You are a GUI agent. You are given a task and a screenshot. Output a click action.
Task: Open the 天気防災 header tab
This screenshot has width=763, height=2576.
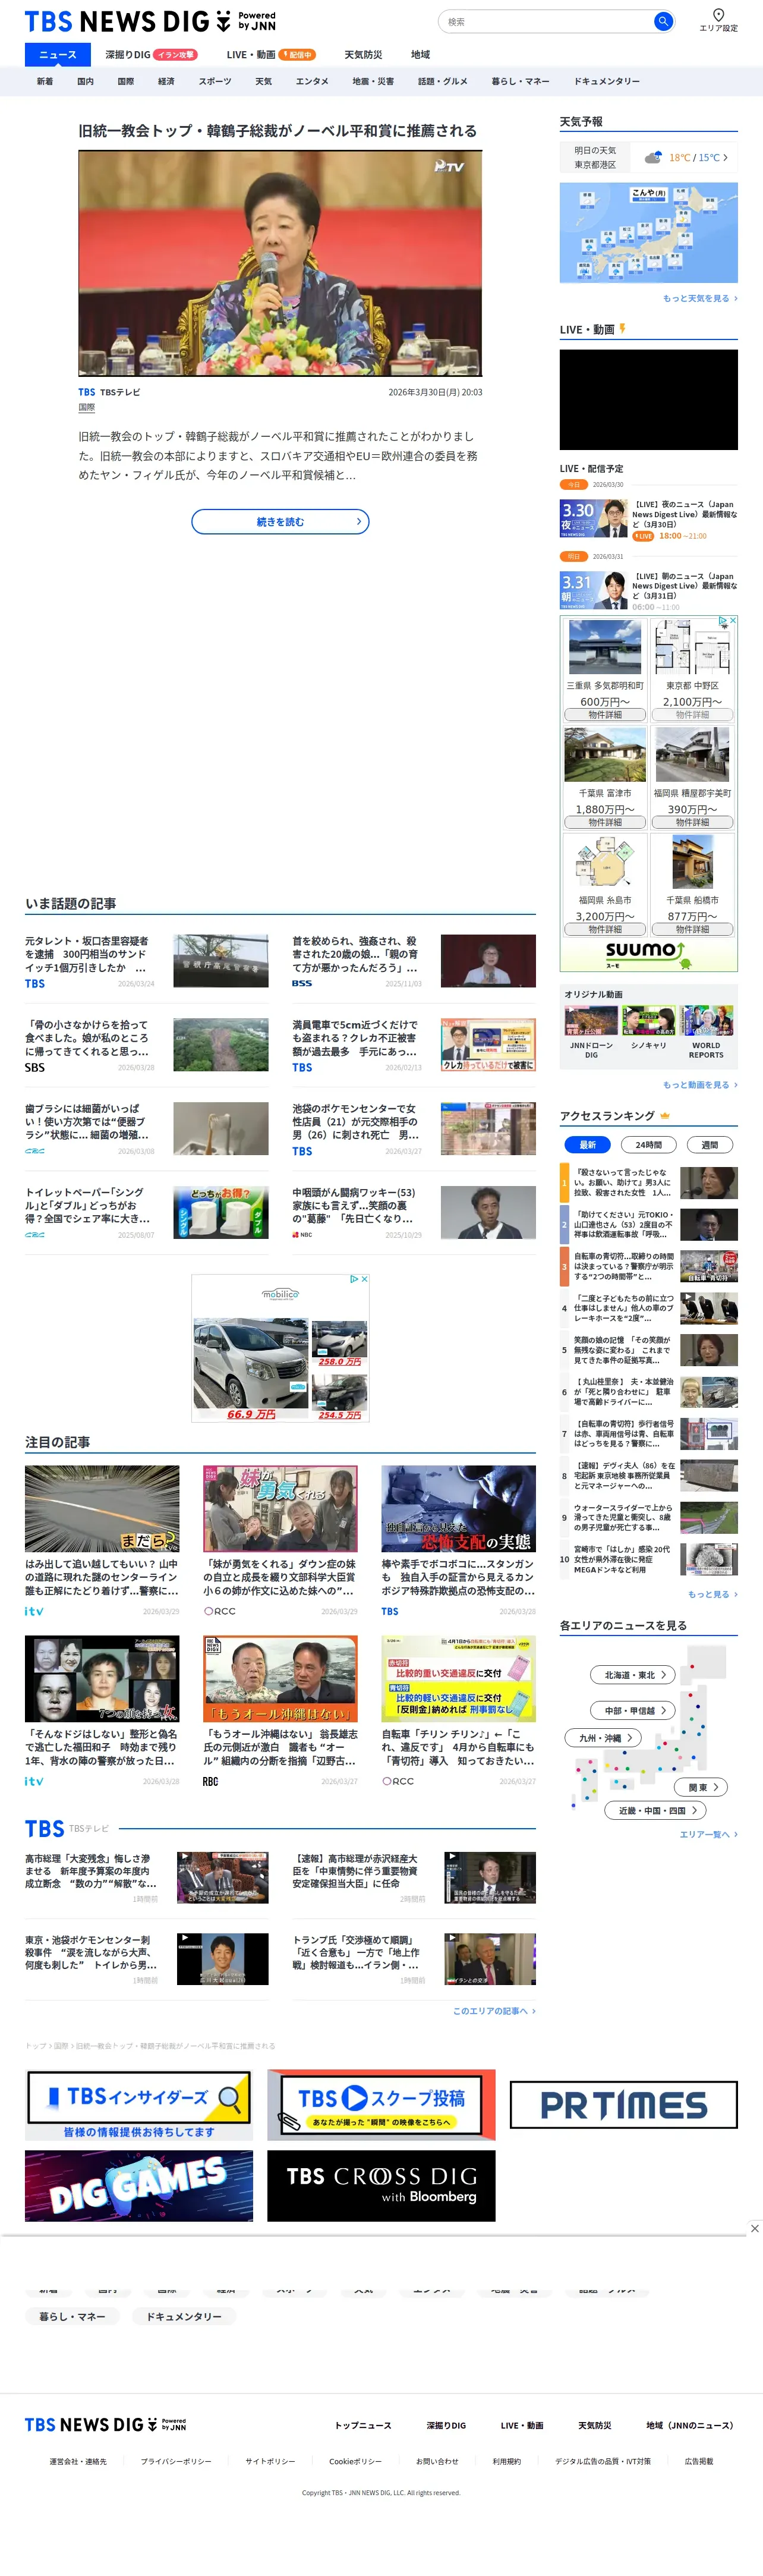coord(363,55)
